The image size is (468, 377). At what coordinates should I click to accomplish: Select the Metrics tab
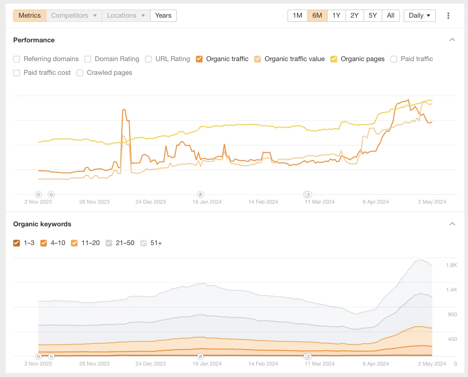(29, 16)
